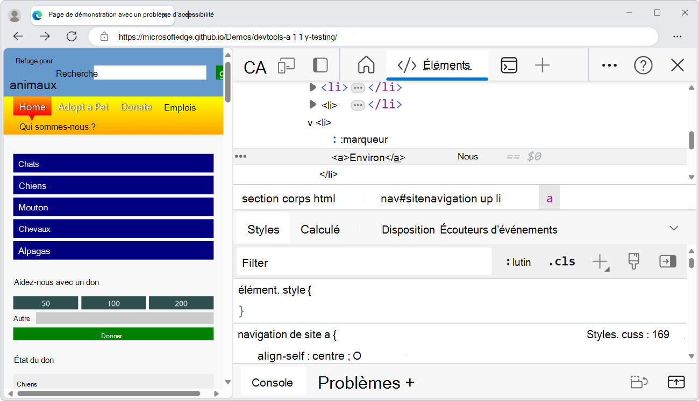The width and height of the screenshot is (699, 401).
Task: Select the 50 donation amount button
Action: coord(46,302)
